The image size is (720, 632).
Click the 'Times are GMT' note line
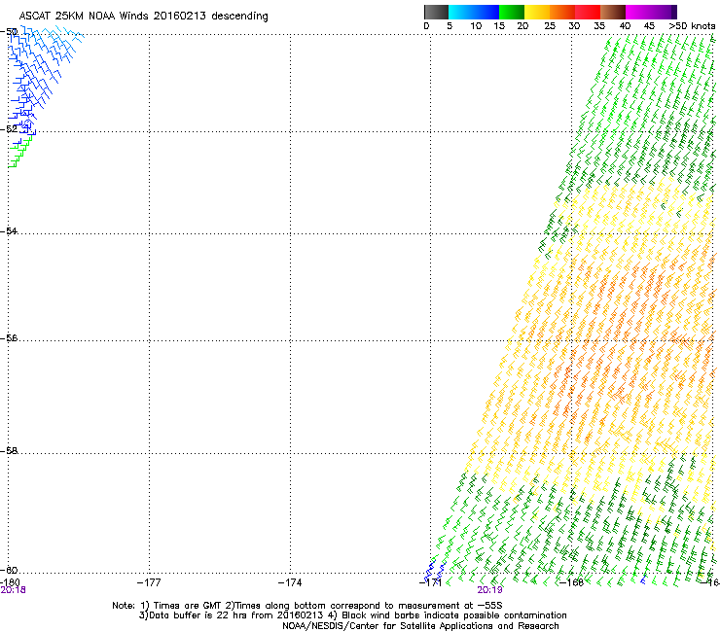click(x=307, y=606)
